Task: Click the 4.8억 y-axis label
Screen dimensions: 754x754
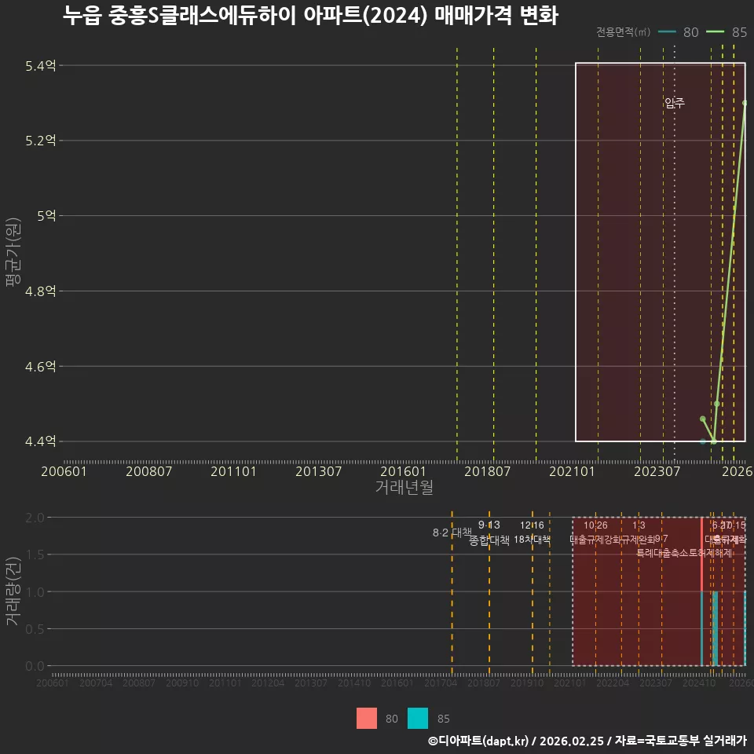Action: coord(40,291)
